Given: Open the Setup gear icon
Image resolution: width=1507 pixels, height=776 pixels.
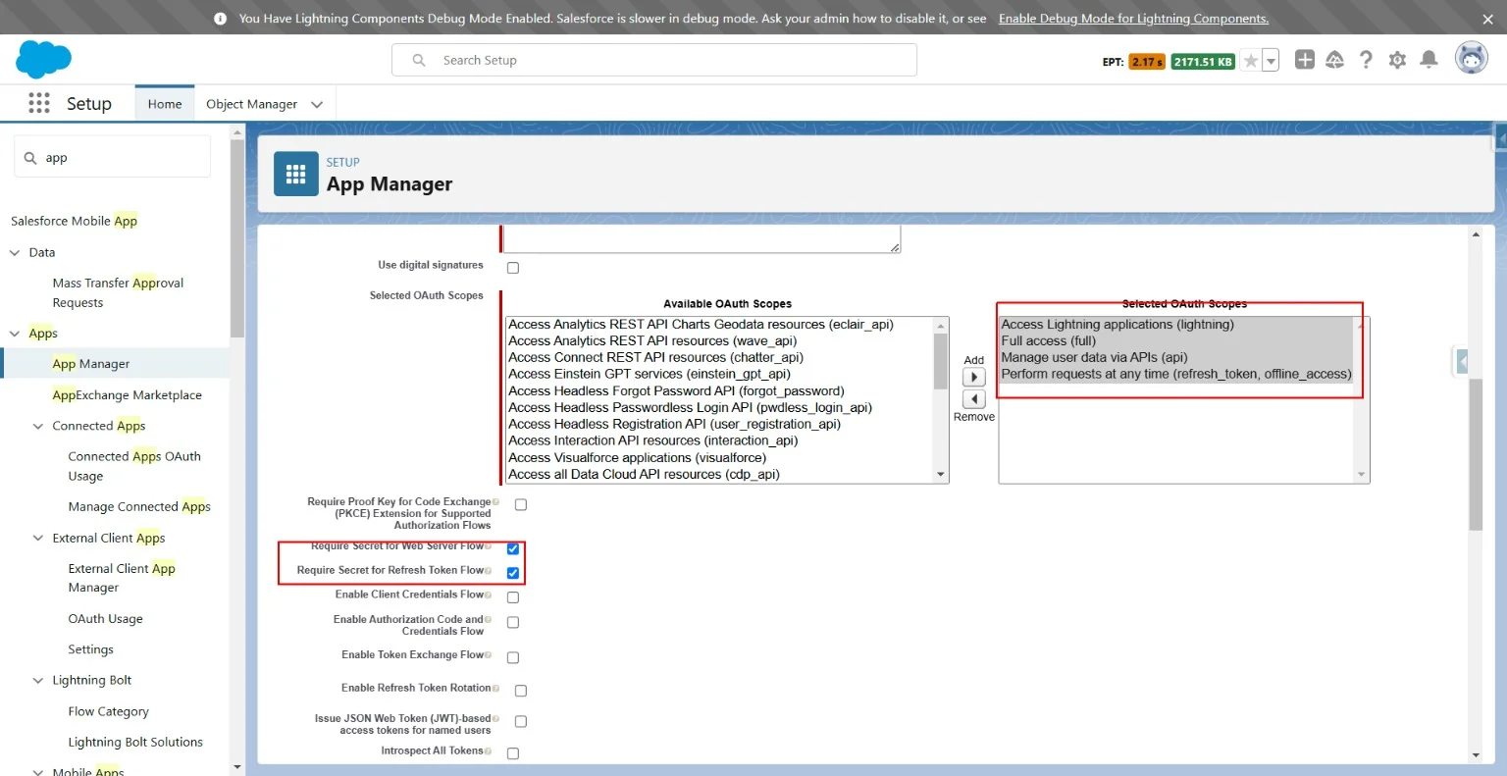Looking at the screenshot, I should 1397,60.
